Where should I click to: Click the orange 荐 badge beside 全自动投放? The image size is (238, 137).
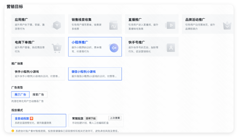pos(32,118)
